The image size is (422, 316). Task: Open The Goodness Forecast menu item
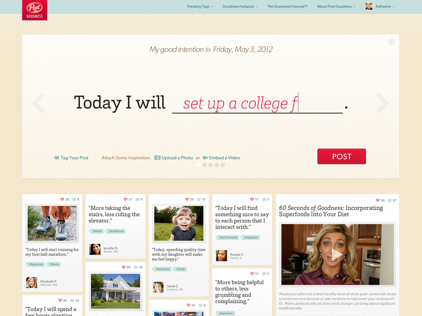click(287, 7)
